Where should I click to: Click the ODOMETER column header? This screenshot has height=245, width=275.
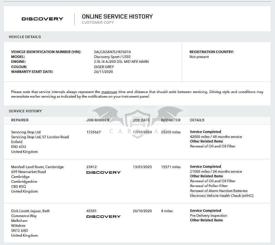pyautogui.click(x=171, y=120)
